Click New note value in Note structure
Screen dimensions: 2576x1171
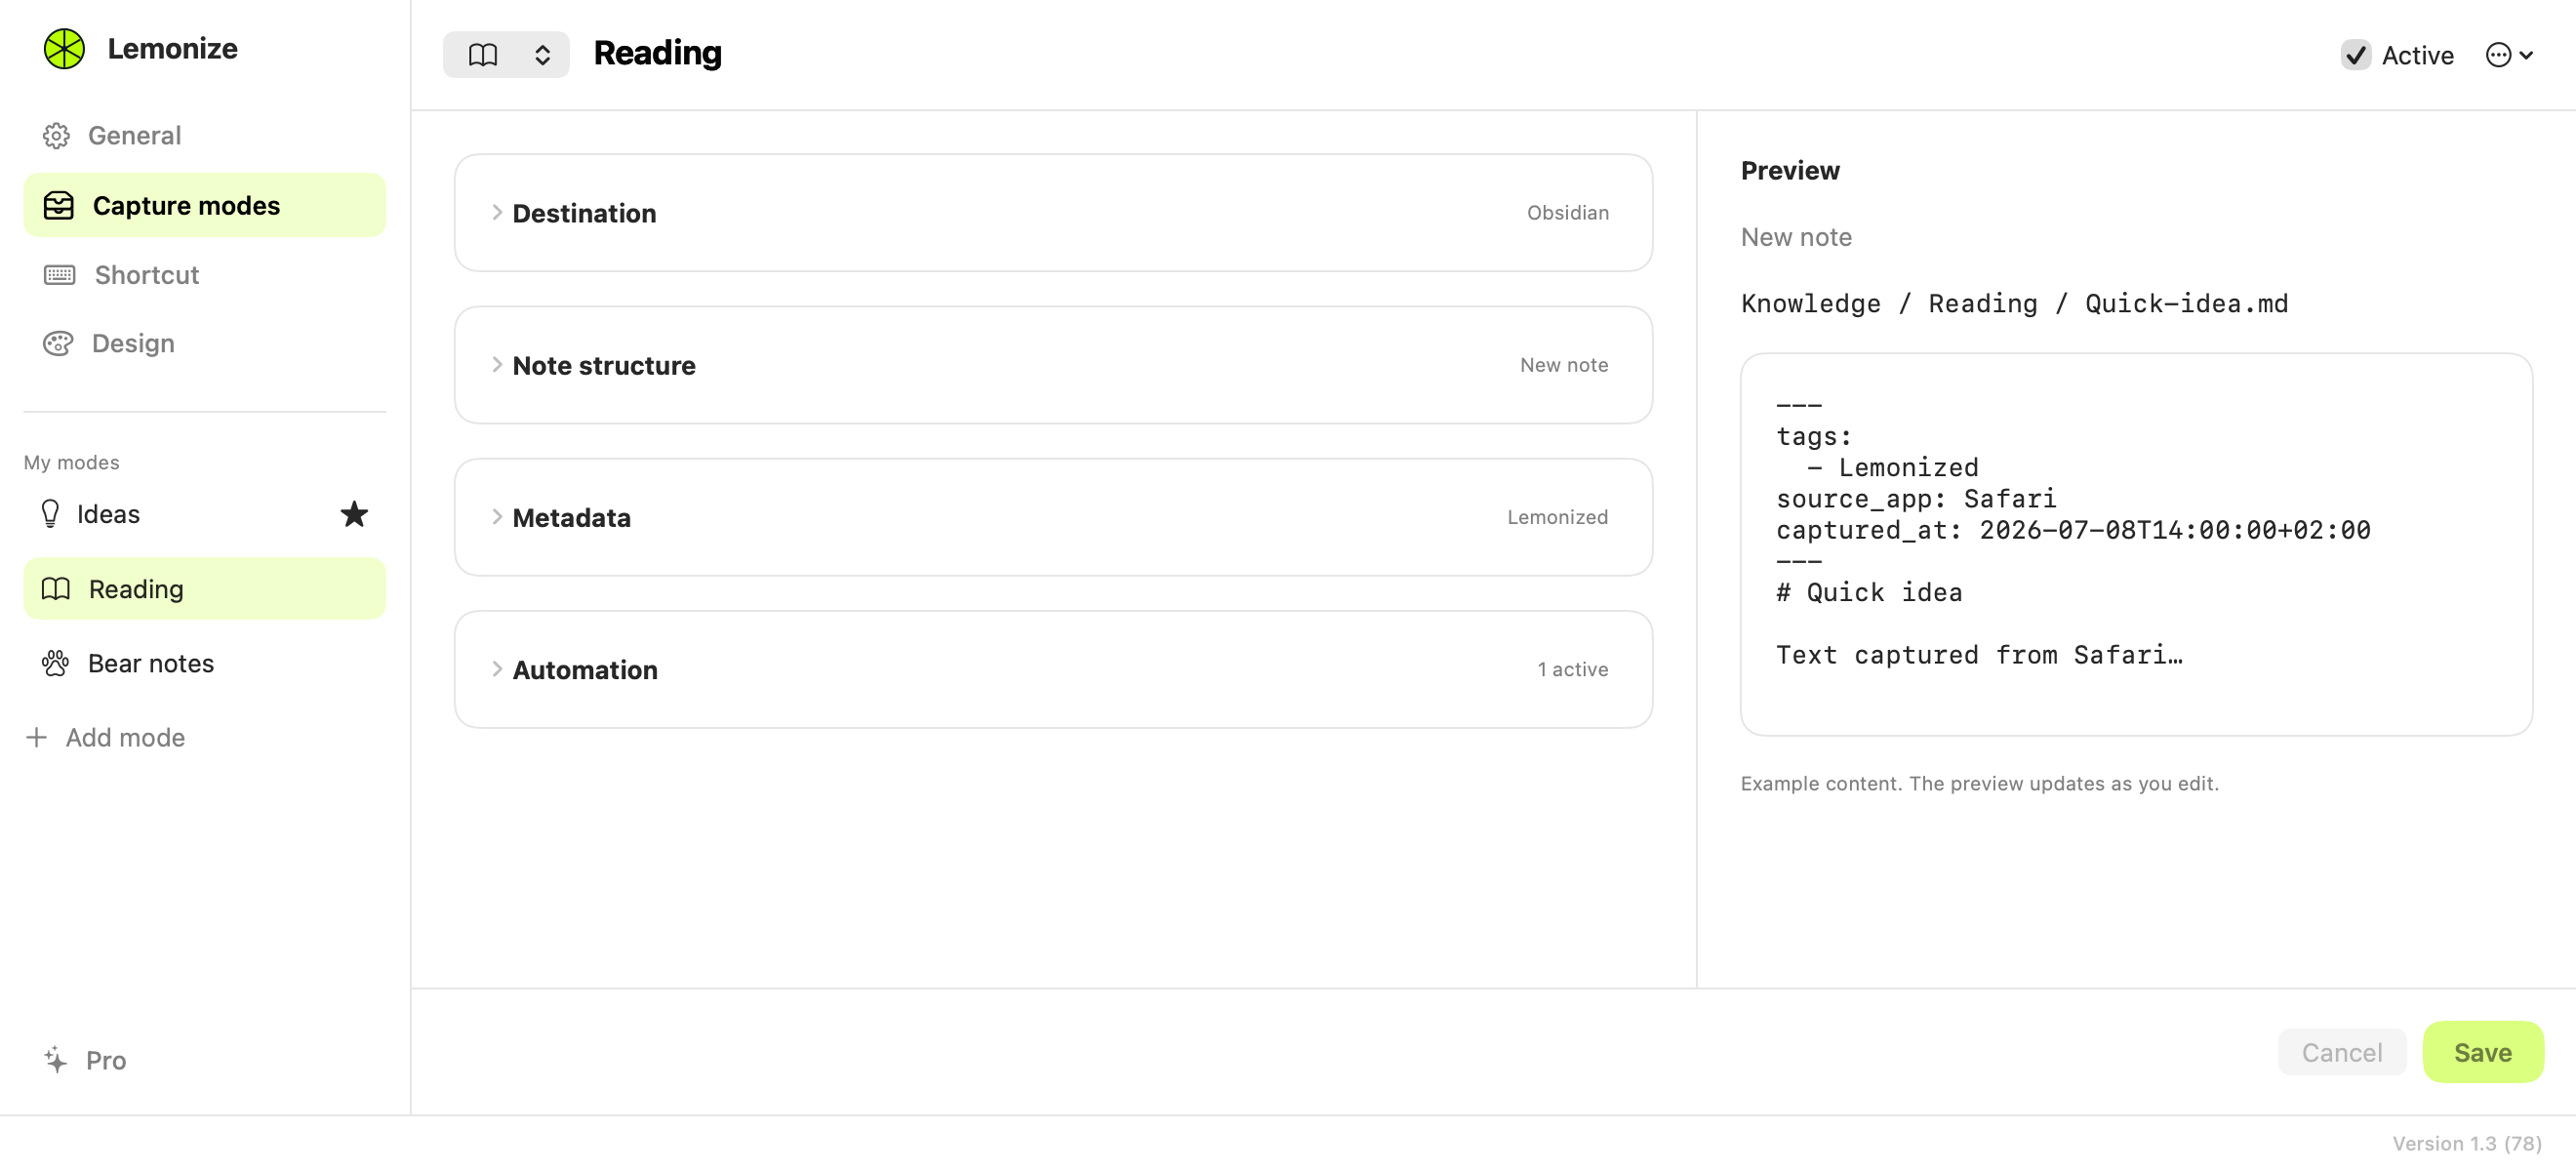(1564, 365)
